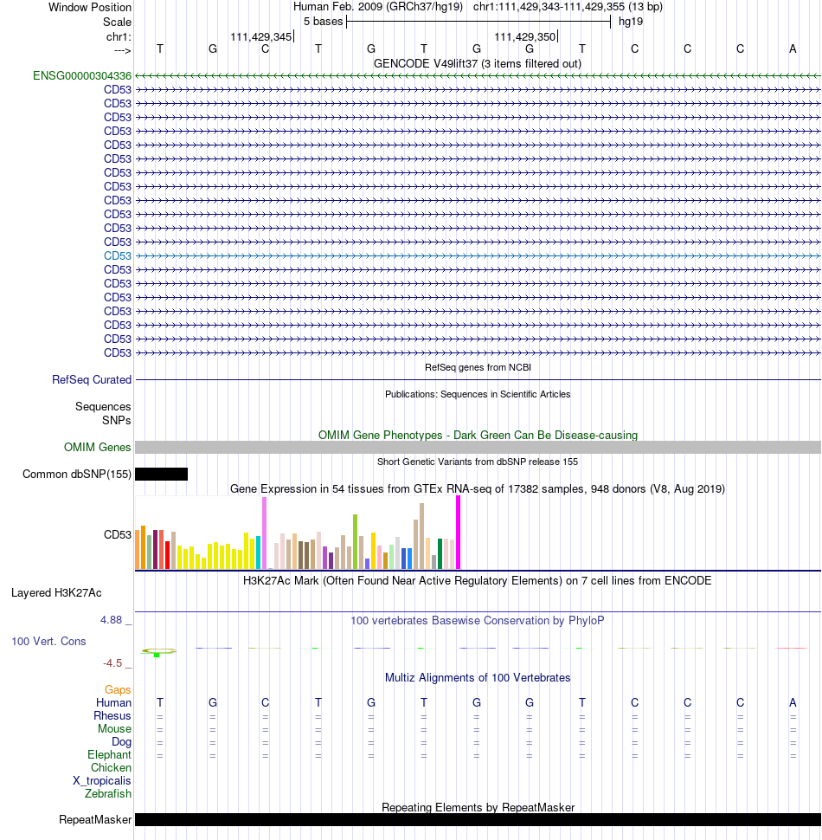Click the green ENSG00000304336 arrow line
Viewport: 822px width, 840px height.
point(478,75)
